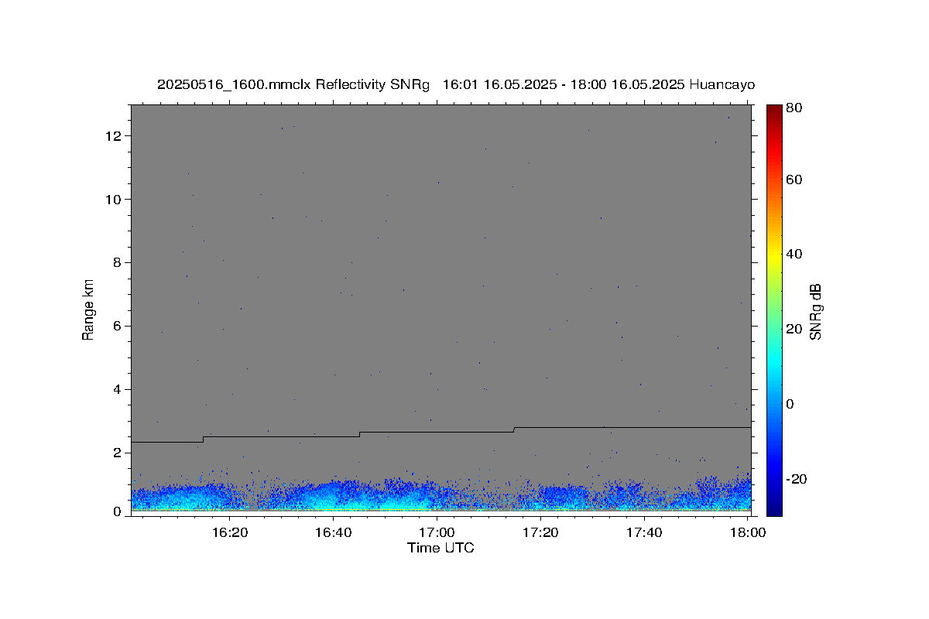Click the 2 km range tick label
929x619 pixels.
[x=118, y=453]
